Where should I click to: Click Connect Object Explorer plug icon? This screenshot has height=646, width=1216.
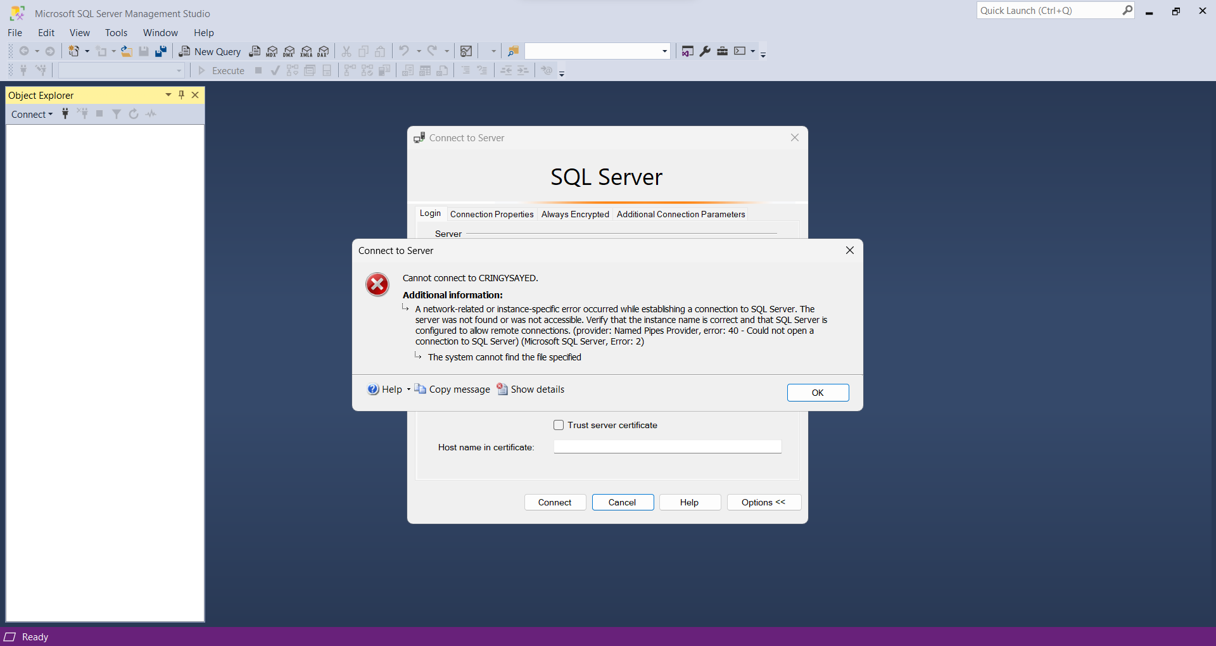click(65, 114)
